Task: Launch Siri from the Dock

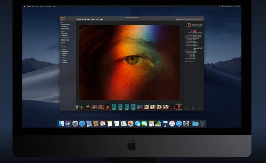Action: [x=68, y=124]
